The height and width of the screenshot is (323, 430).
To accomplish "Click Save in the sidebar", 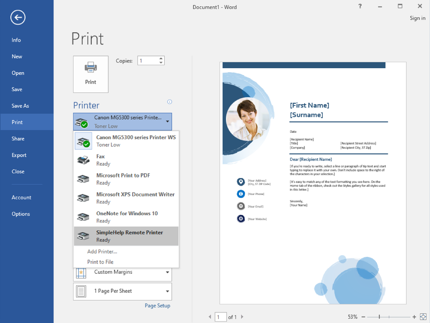I will click(27, 90).
